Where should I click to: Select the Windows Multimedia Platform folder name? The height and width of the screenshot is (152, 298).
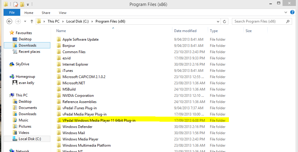coord(86,145)
